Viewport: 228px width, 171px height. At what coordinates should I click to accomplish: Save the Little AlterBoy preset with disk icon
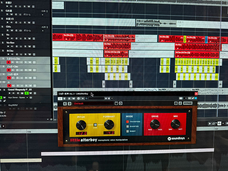[x=116, y=103]
